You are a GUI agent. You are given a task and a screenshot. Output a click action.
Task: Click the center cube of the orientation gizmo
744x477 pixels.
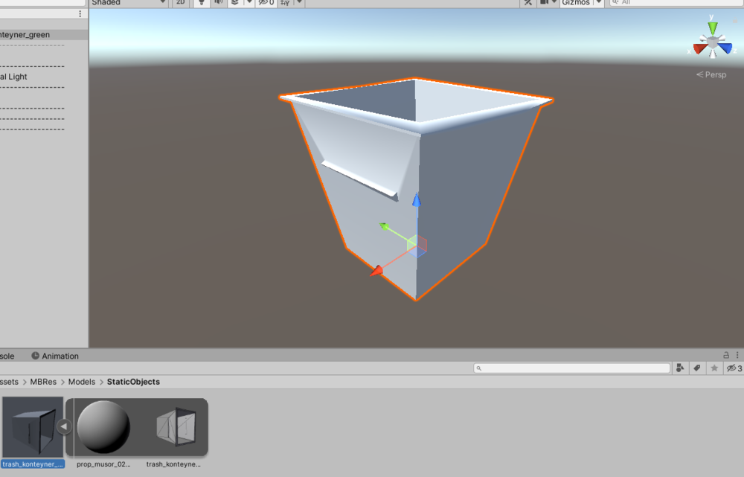713,42
